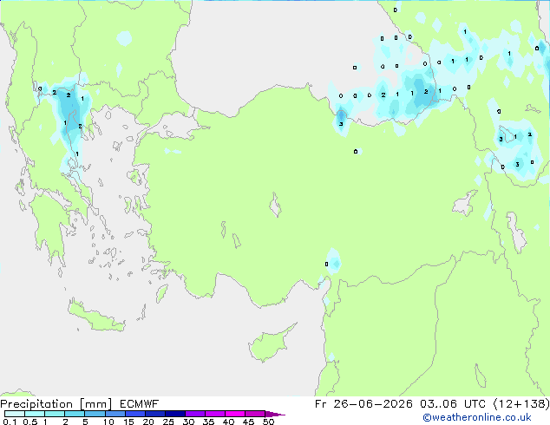Click the 'Fr 26-06-2026' date text
This screenshot has width=550, height=425.
click(x=363, y=404)
